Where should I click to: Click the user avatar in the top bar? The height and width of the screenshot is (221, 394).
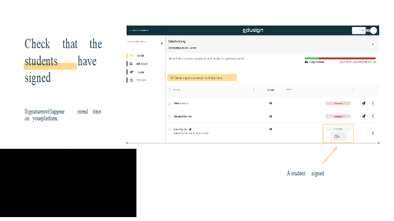point(374,30)
